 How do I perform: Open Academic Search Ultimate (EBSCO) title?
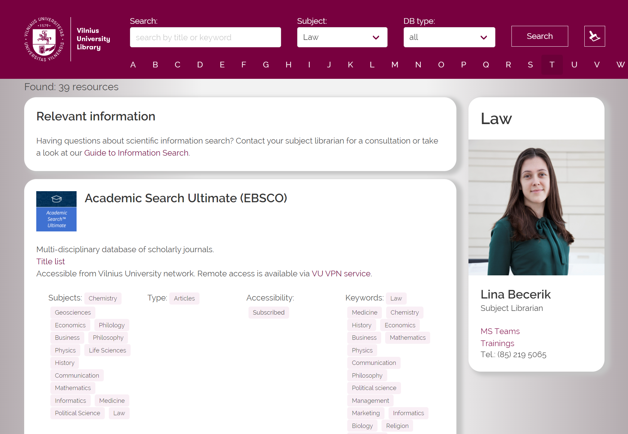(186, 198)
